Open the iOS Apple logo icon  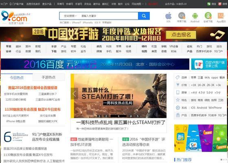[x=169, y=15]
